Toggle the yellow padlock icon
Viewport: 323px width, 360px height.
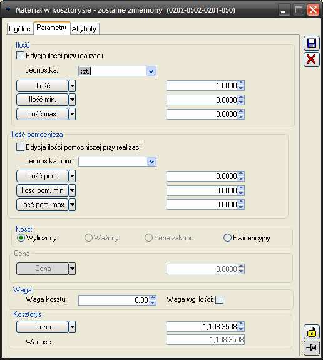point(312,332)
